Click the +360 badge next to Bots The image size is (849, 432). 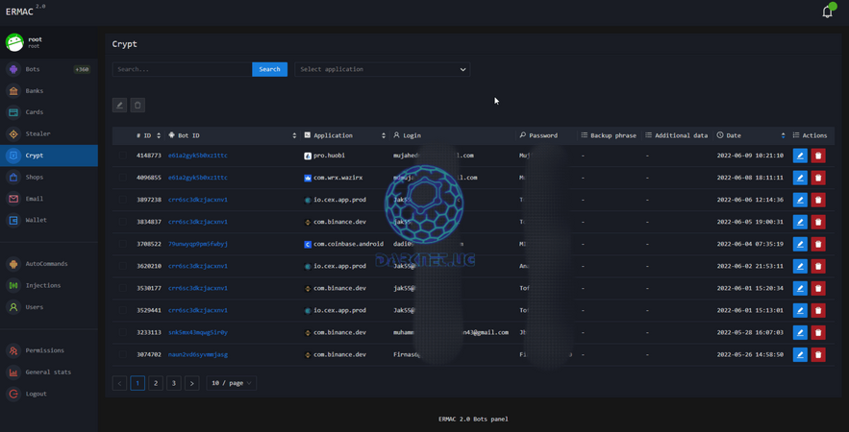(x=82, y=69)
